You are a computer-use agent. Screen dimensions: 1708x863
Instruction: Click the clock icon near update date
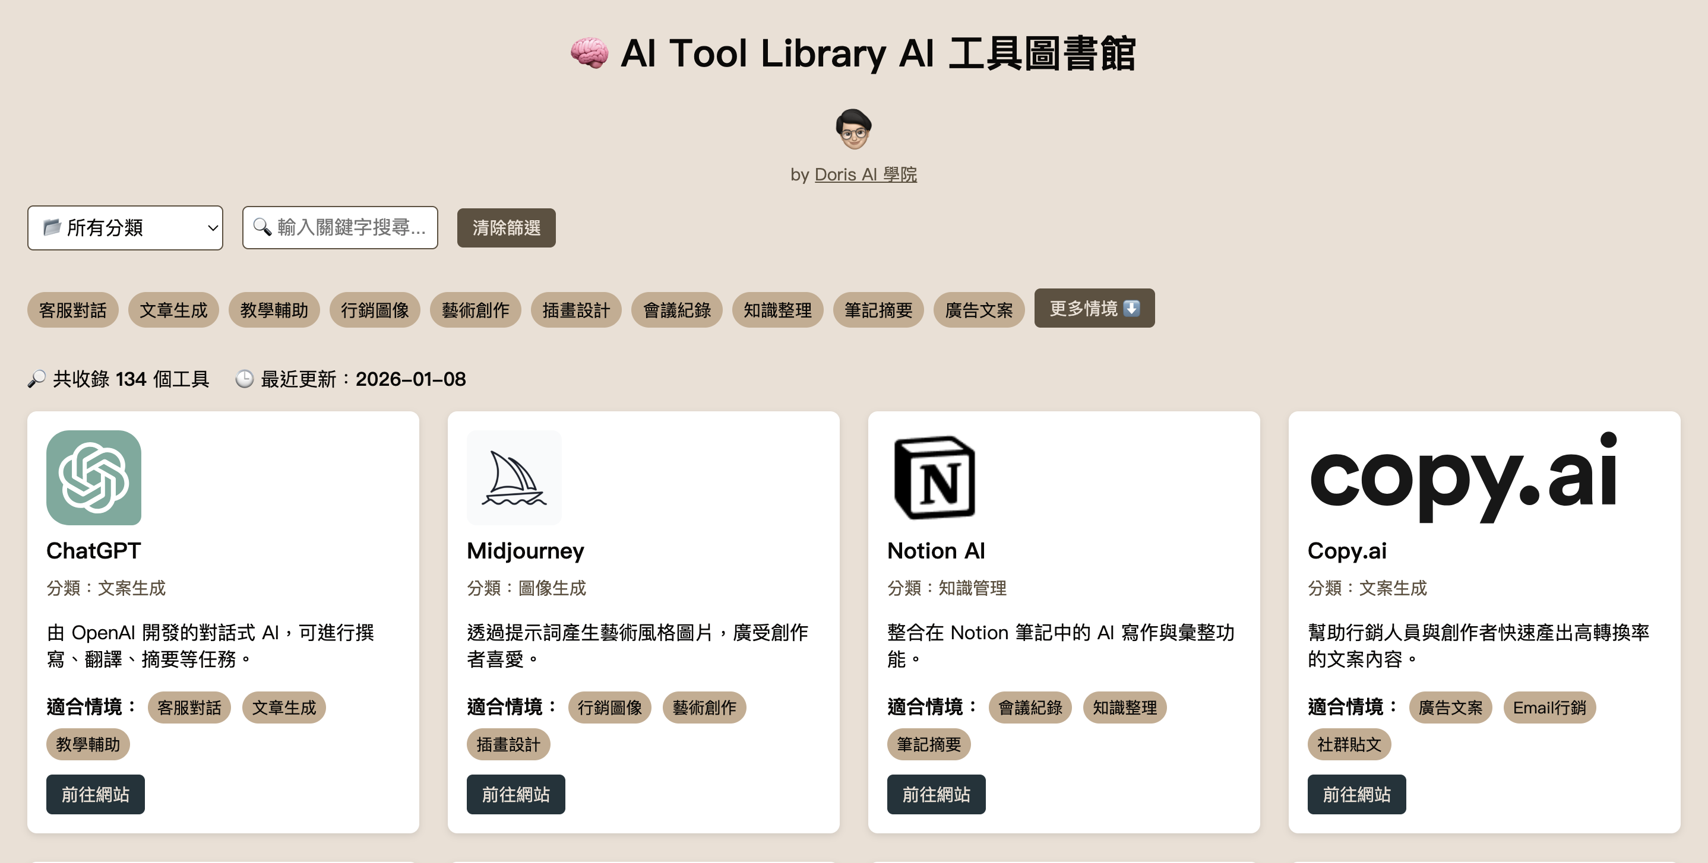[245, 379]
